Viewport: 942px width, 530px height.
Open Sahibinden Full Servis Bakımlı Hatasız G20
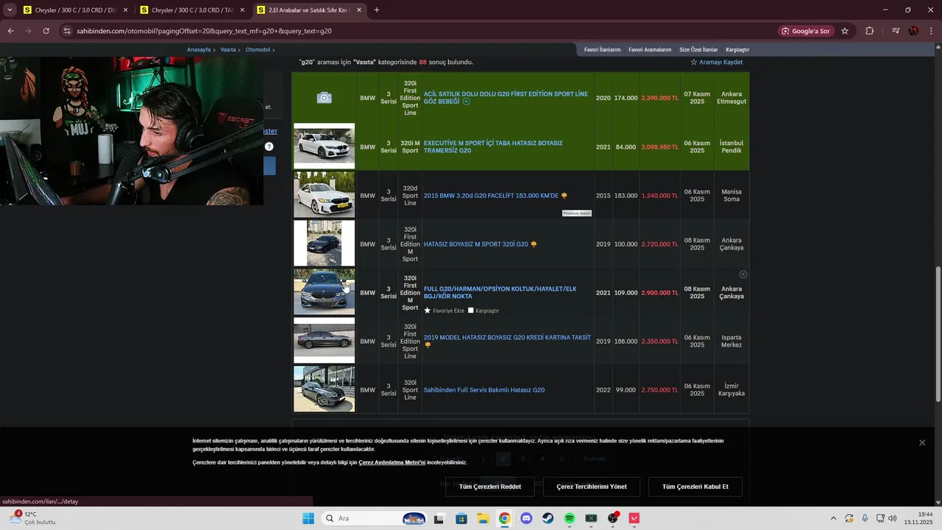pos(484,390)
